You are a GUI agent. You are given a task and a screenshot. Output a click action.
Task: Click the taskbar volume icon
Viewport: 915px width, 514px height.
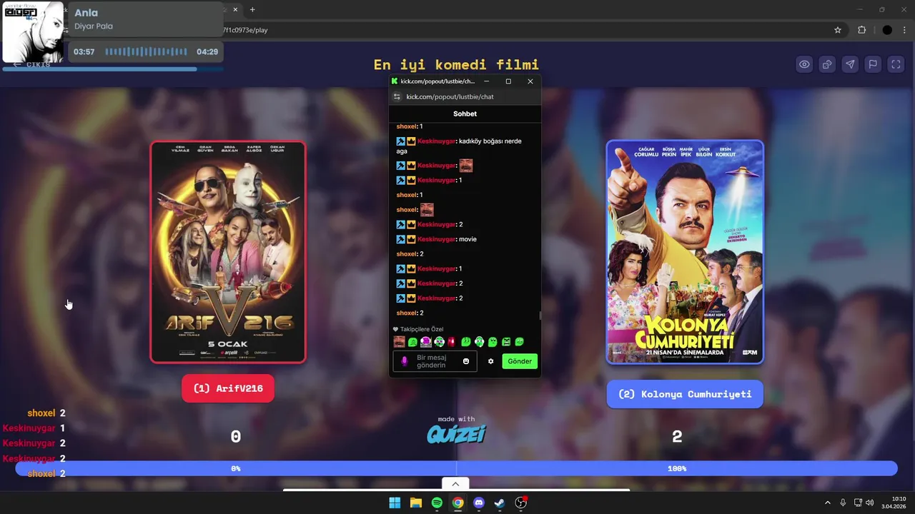coord(870,503)
